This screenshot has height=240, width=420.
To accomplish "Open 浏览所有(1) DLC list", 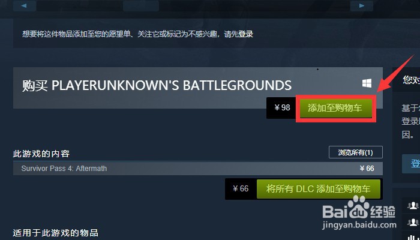I will (355, 152).
